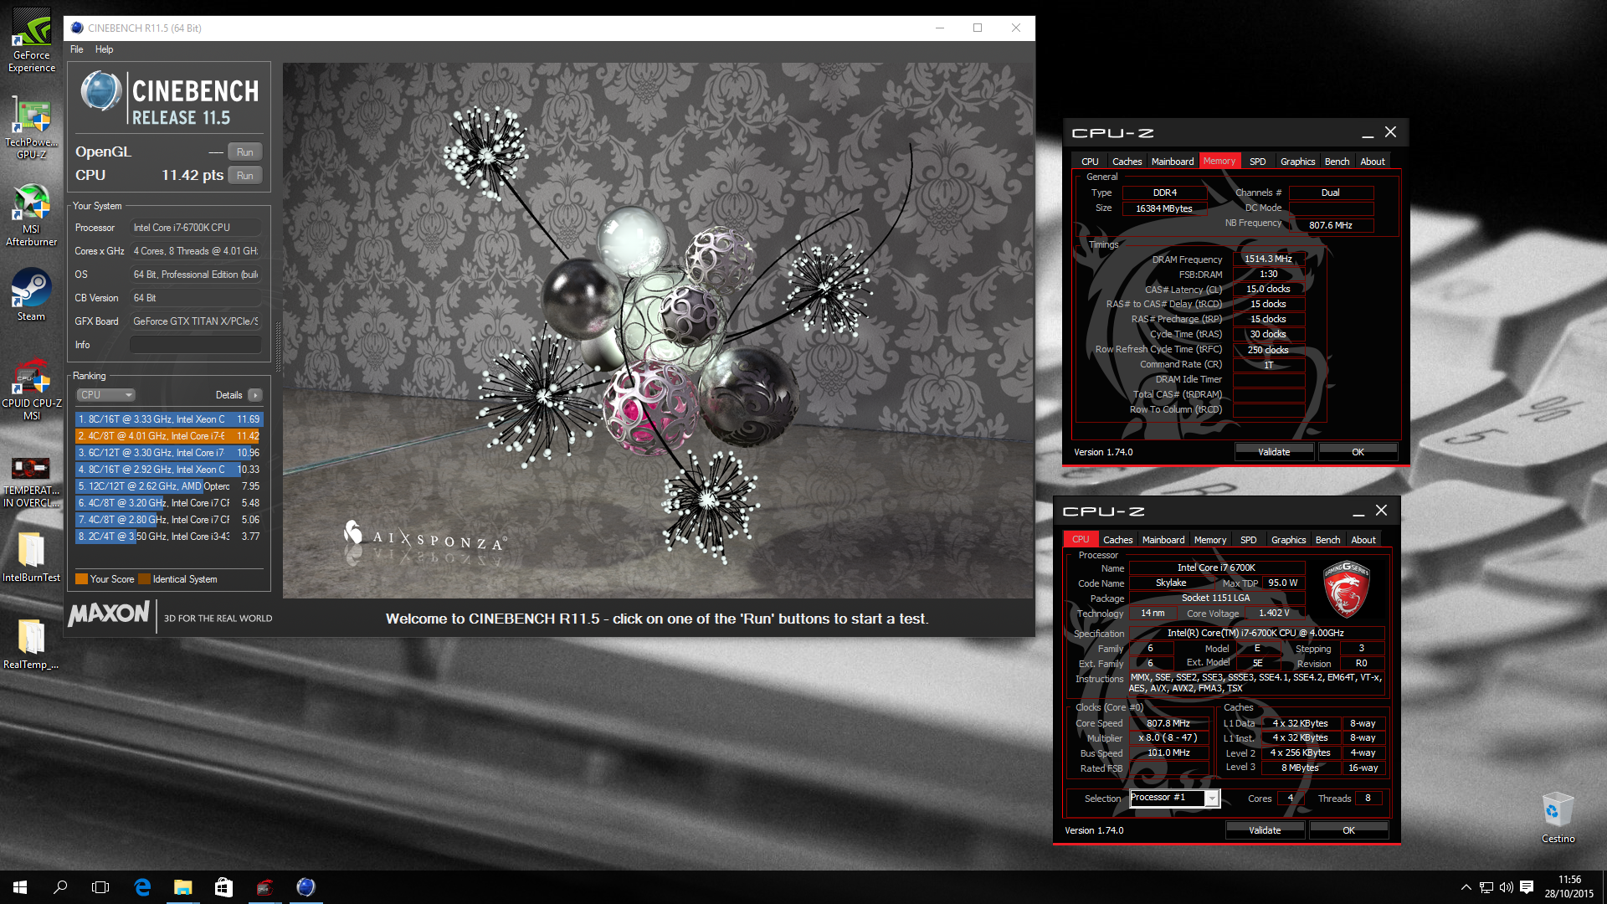
Task: Open Graphics tab in upper CPU-Z
Action: [1297, 162]
